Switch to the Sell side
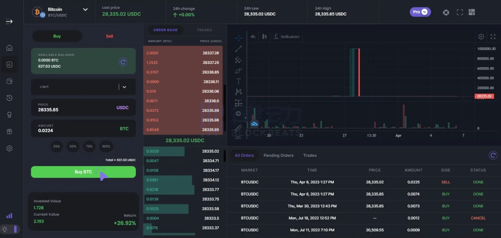501x238 pixels. [109, 36]
